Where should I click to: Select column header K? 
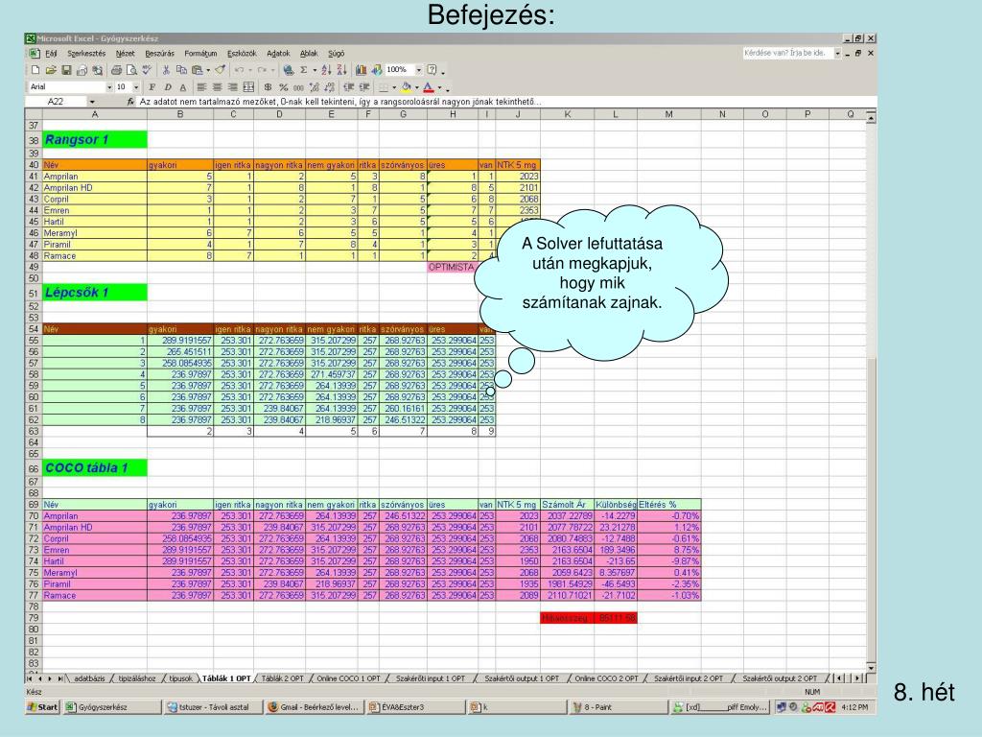pos(567,114)
